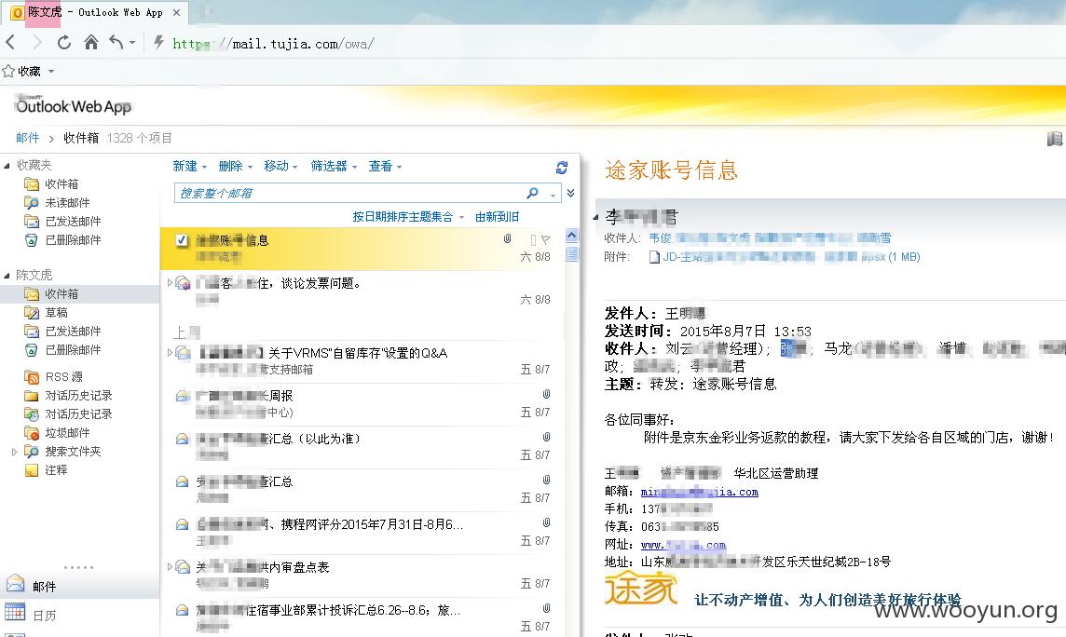The width and height of the screenshot is (1066, 637).
Task: Click the refresh mailbox icon in toolbar
Action: pyautogui.click(x=562, y=167)
